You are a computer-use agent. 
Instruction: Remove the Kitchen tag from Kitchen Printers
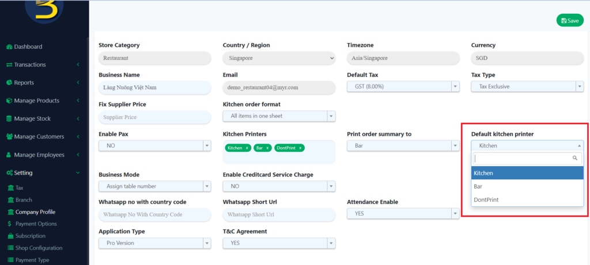(x=247, y=148)
